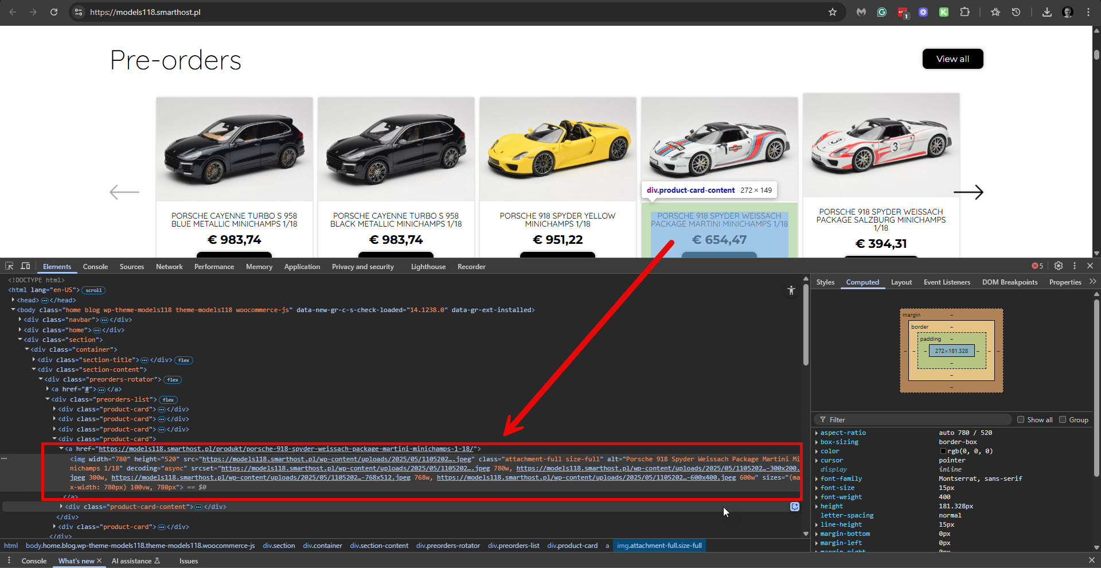Open DevTools customize three-dot menu
This screenshot has height=568, width=1101.
click(x=1075, y=266)
